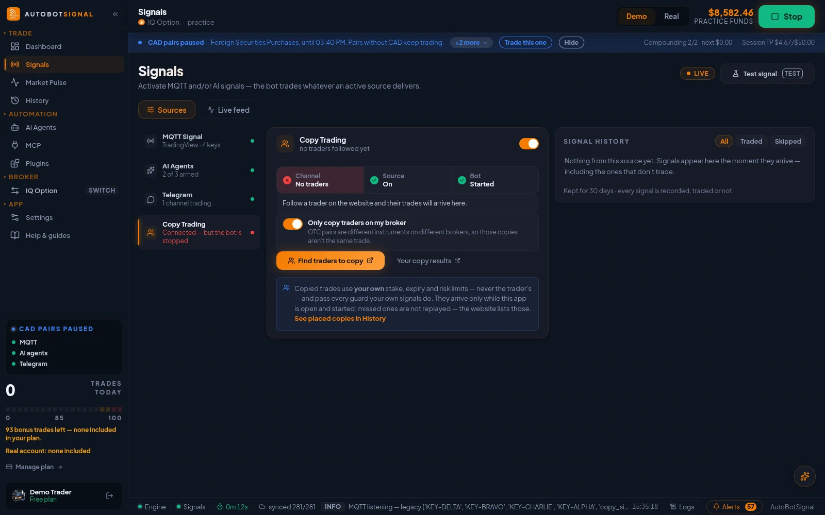Viewport: 825px width, 515px height.
Task: Click the Manage plan link
Action: (x=34, y=467)
